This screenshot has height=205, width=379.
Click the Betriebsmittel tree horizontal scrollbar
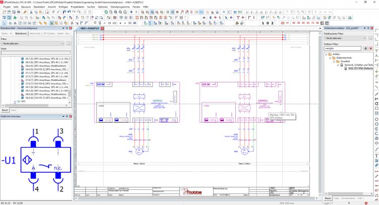pos(35,106)
